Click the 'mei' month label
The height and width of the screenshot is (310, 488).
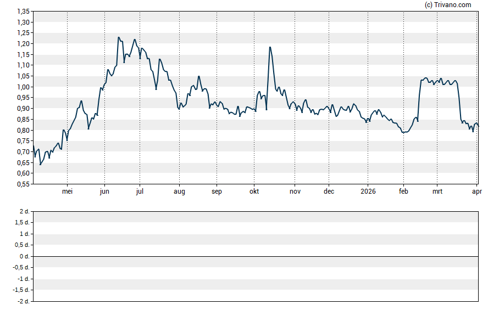coord(68,191)
